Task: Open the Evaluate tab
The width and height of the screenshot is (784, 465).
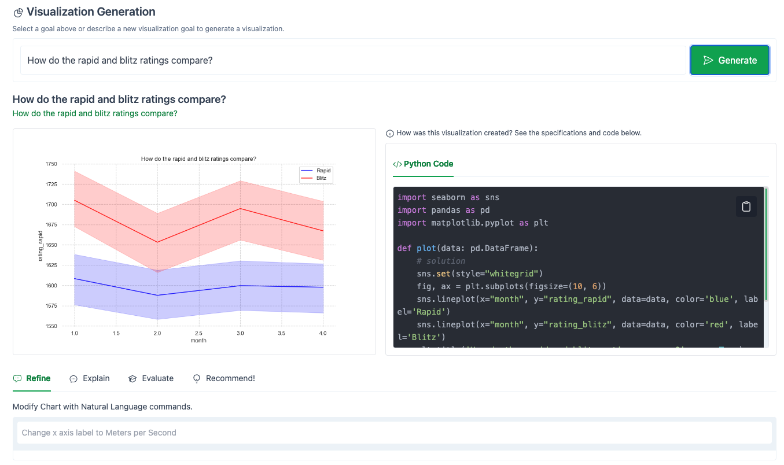Action: coord(157,378)
